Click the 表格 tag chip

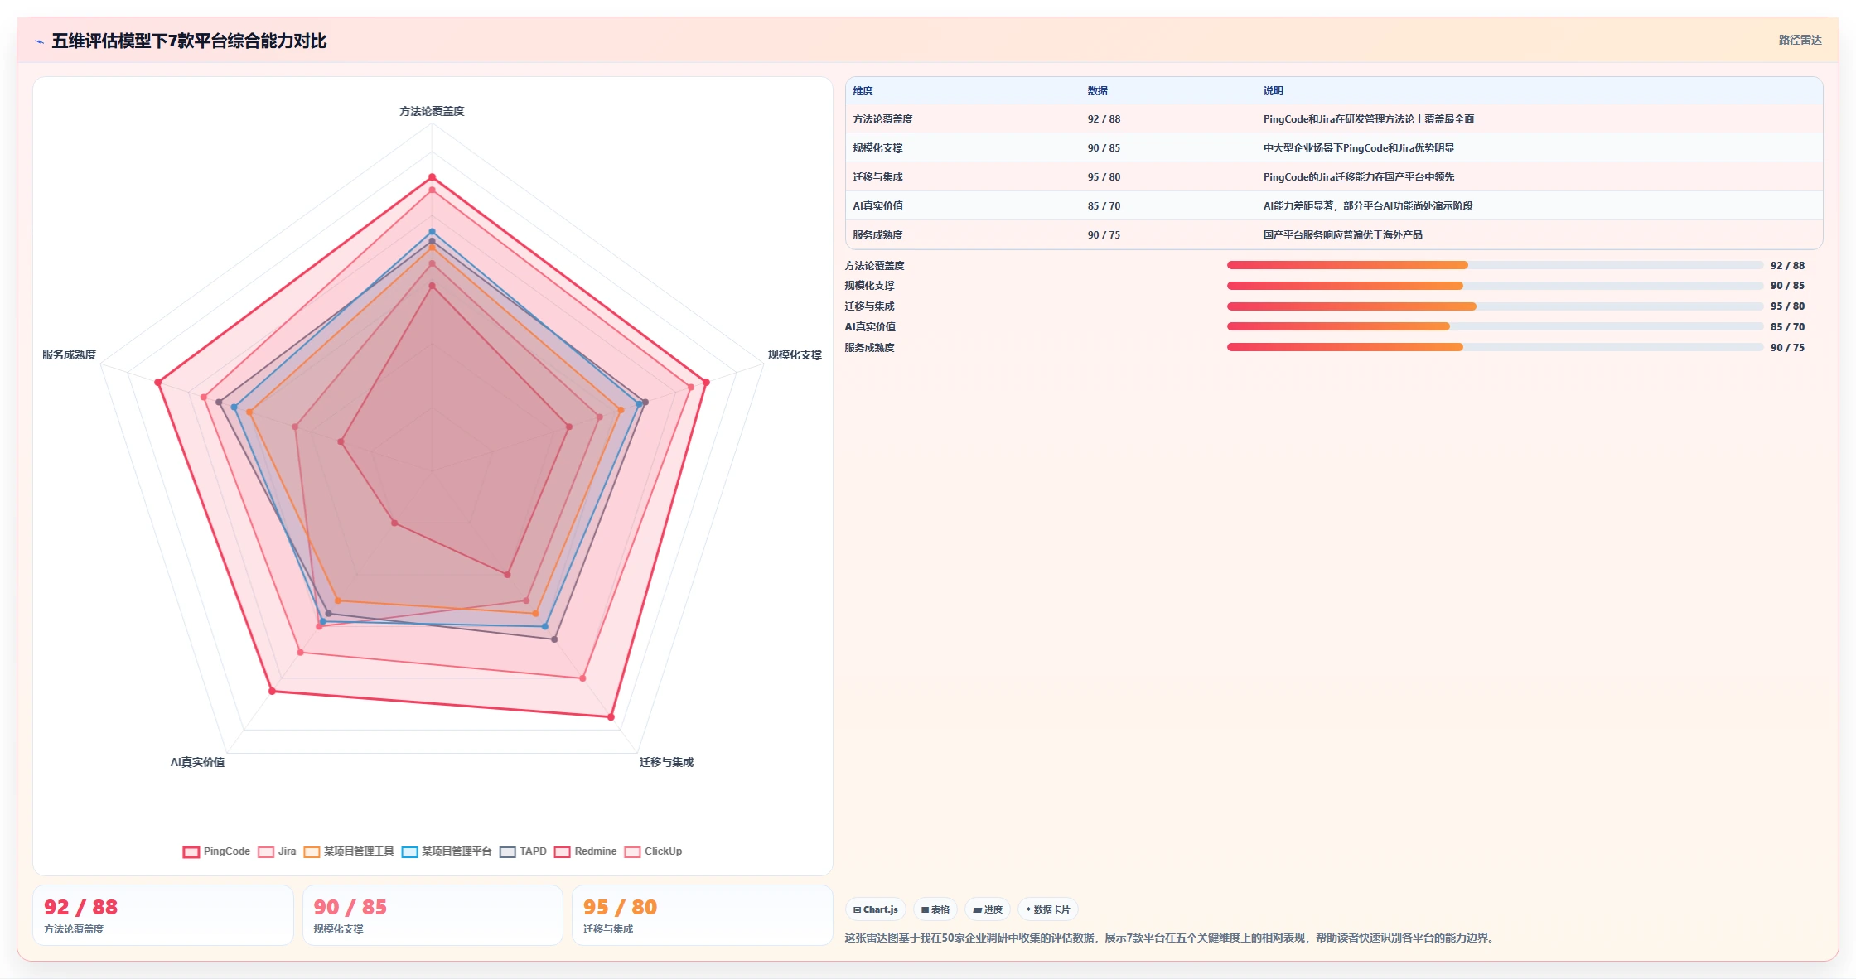(935, 909)
